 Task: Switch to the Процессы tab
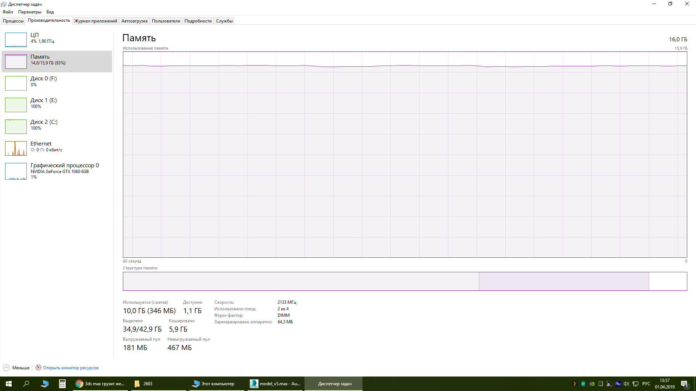pos(13,21)
